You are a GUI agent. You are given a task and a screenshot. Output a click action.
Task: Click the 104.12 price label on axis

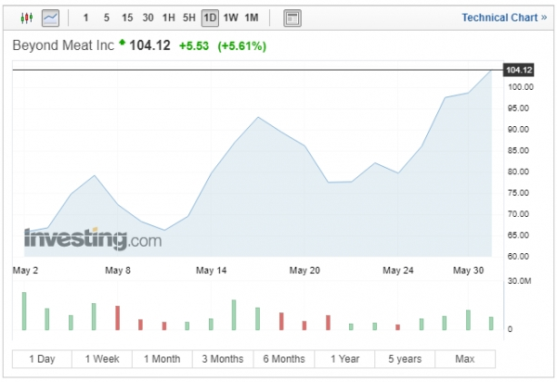(518, 70)
